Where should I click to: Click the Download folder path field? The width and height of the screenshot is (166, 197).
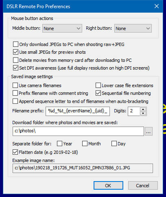[x=78, y=131]
